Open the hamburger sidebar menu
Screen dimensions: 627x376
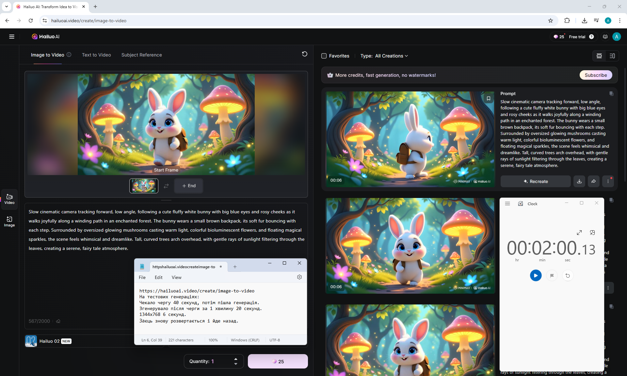(x=12, y=37)
